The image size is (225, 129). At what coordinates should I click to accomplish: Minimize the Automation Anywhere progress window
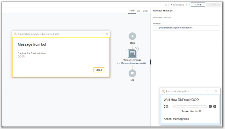click(x=198, y=91)
